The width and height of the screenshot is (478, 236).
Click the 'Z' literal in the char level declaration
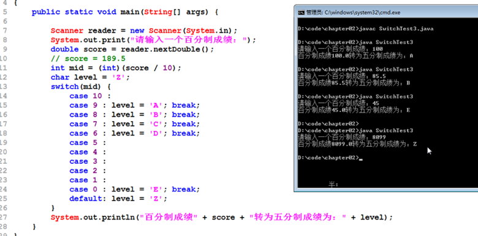(118, 77)
